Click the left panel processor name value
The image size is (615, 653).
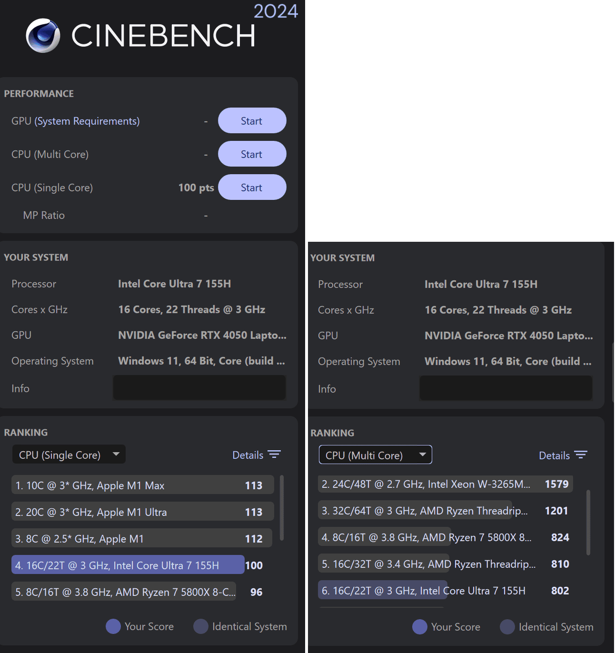[174, 284]
